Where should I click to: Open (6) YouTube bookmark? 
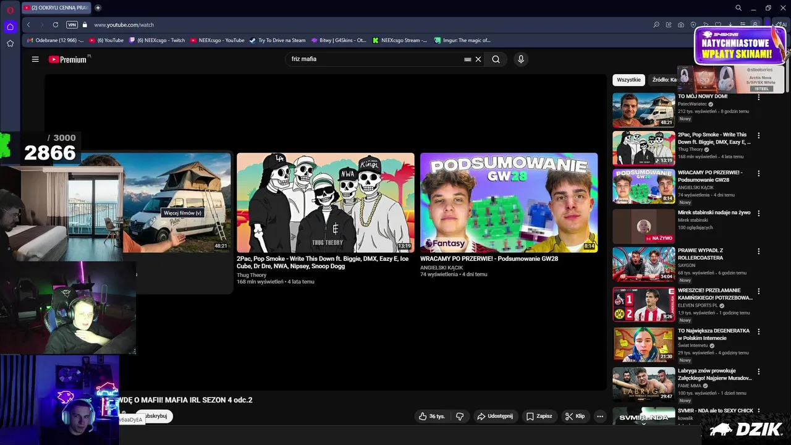106,40
